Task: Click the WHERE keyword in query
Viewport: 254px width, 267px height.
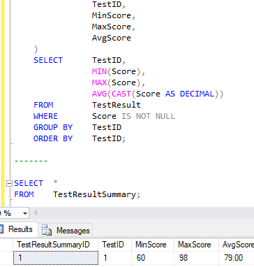Action: [45, 116]
